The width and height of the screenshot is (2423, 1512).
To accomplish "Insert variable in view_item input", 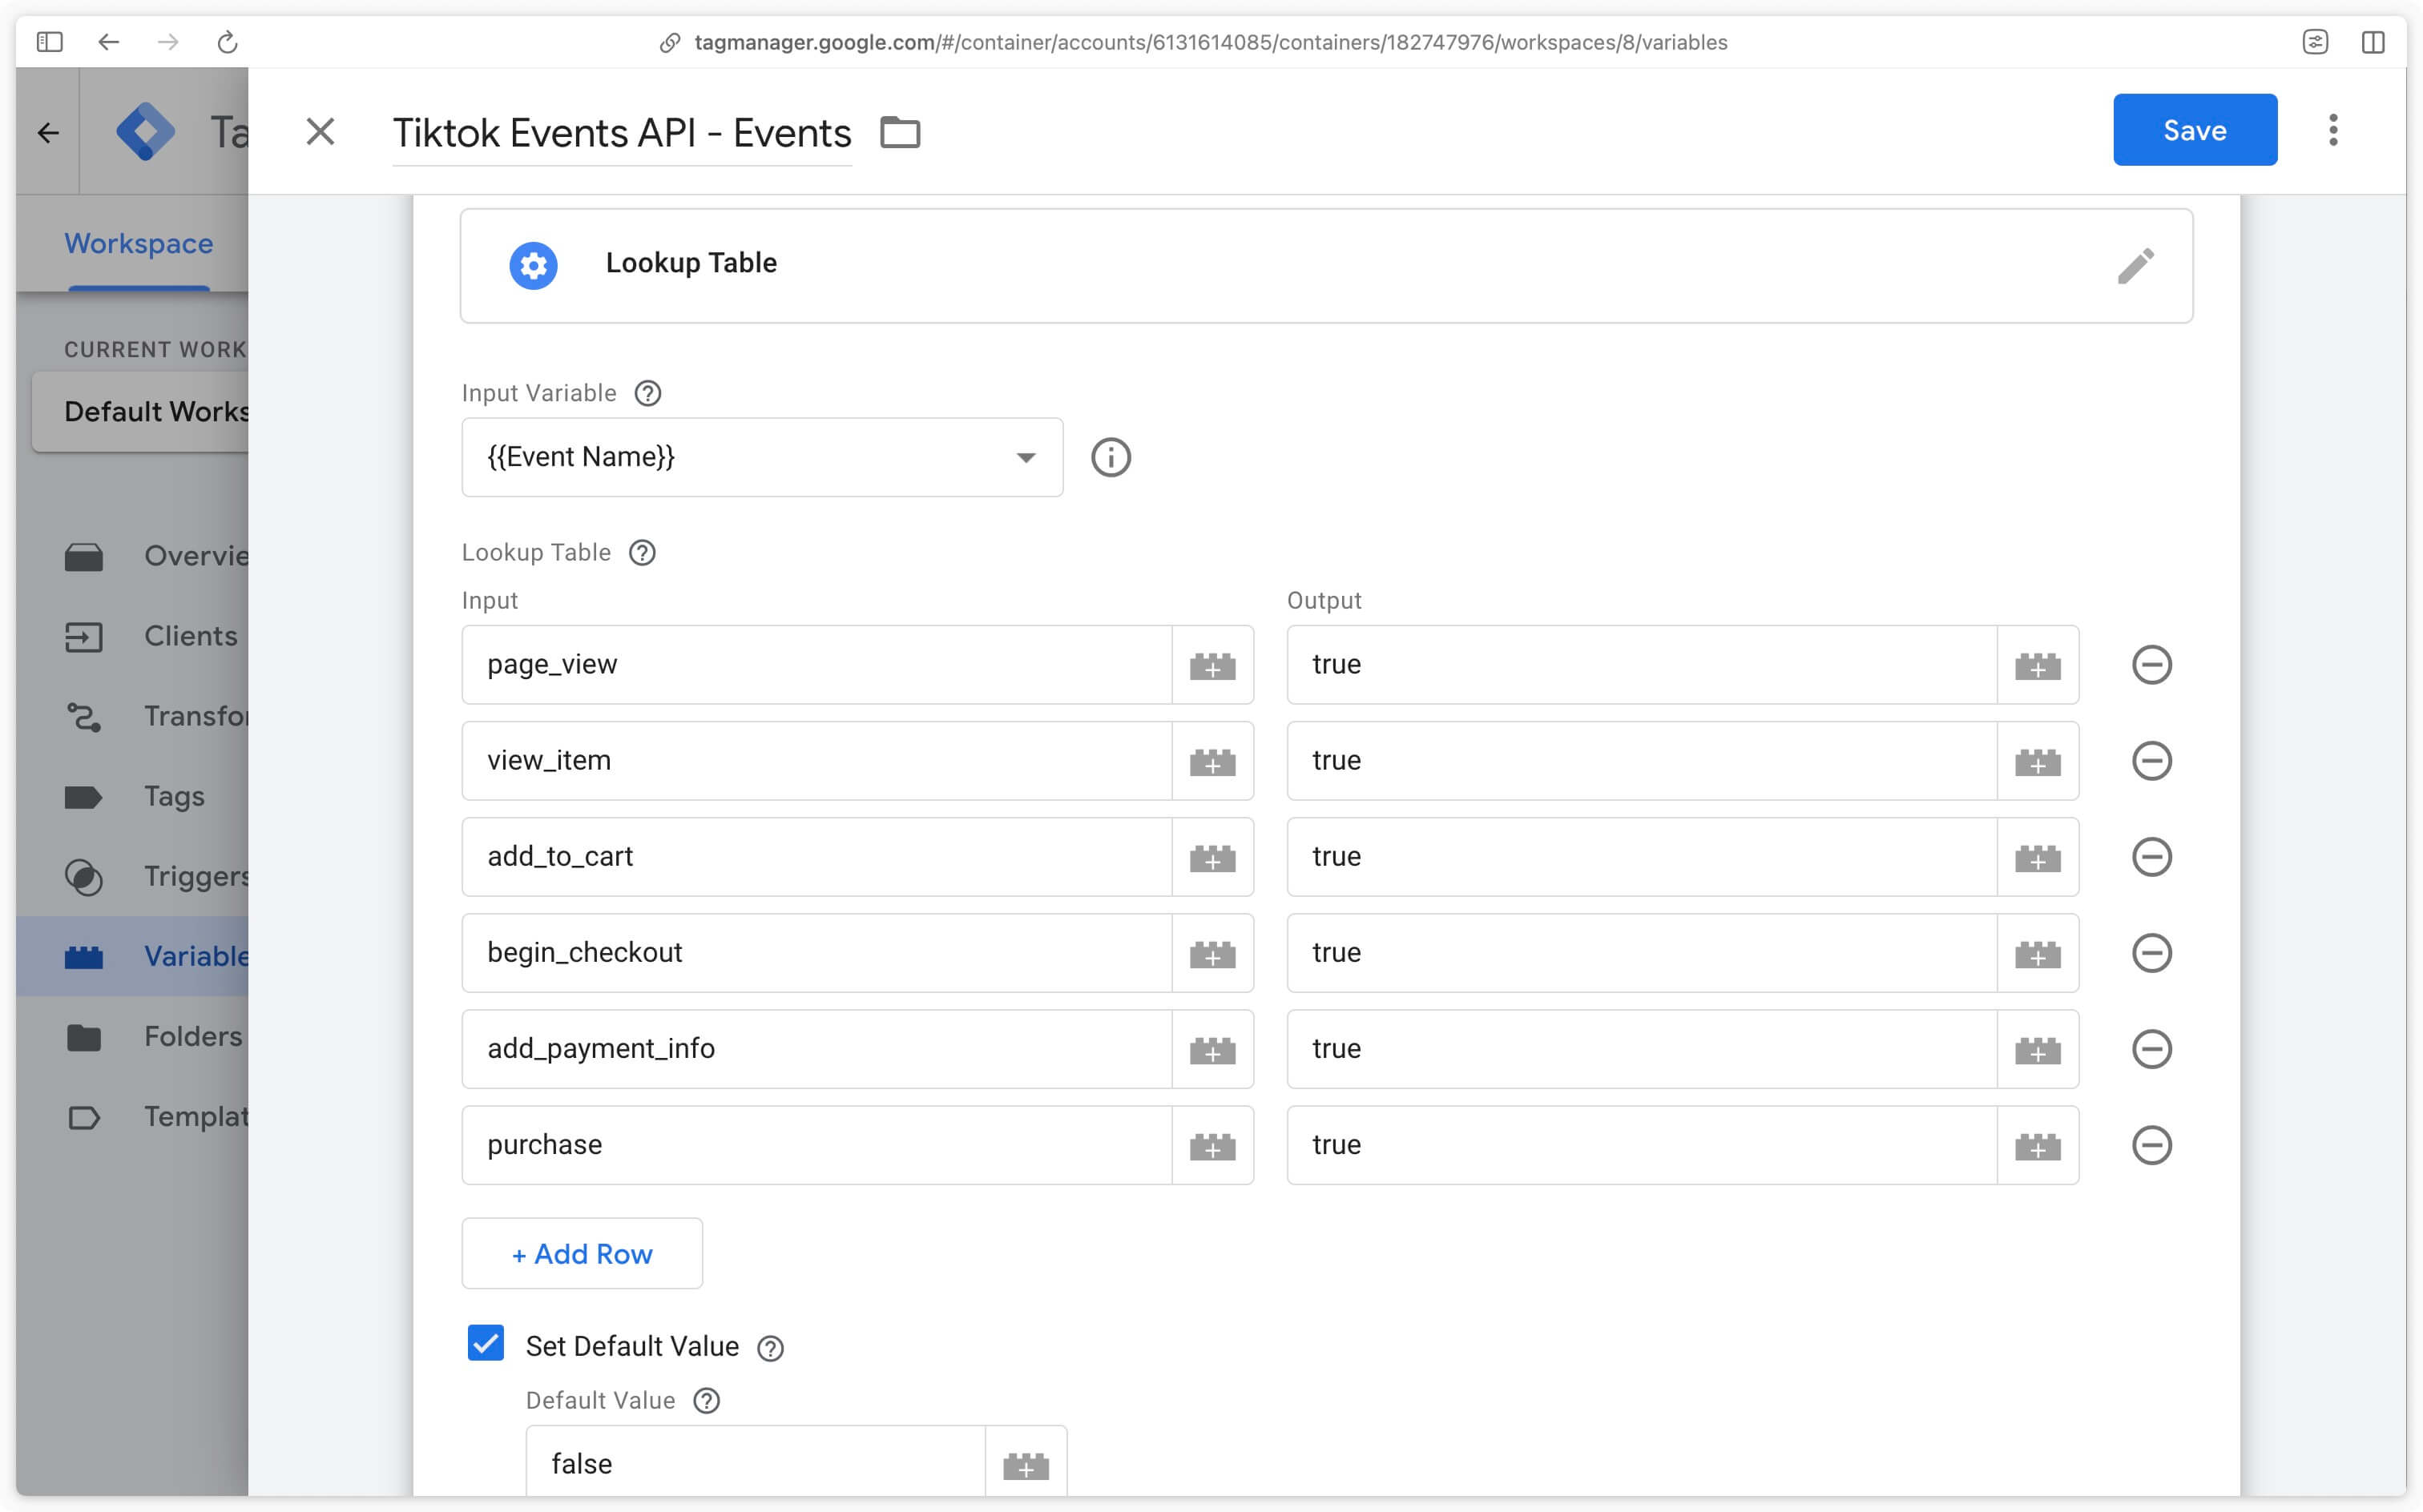I will coord(1212,761).
